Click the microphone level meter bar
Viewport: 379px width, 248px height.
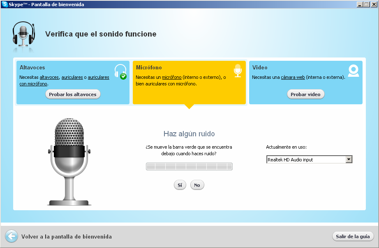[189, 166]
